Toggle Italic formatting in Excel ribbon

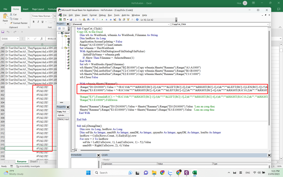tap(38, 22)
